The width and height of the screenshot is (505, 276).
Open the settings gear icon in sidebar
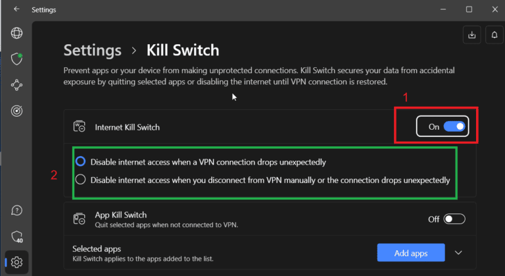[x=16, y=262]
